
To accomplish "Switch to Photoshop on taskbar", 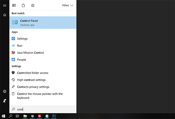I will pyautogui.click(x=54, y=116).
